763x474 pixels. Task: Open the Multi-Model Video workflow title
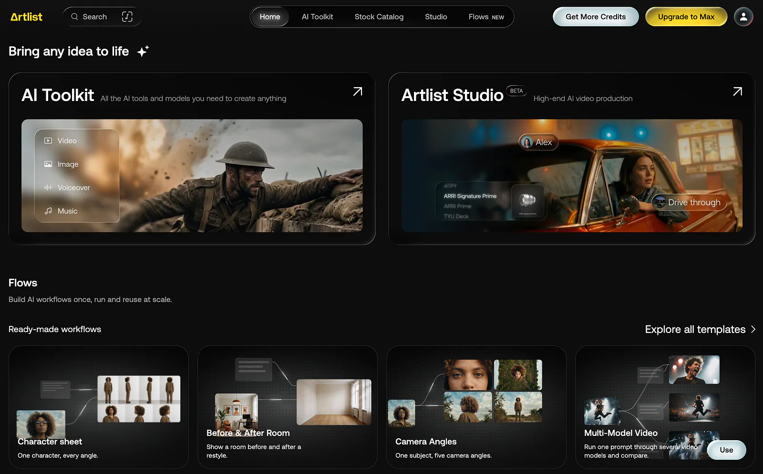621,433
